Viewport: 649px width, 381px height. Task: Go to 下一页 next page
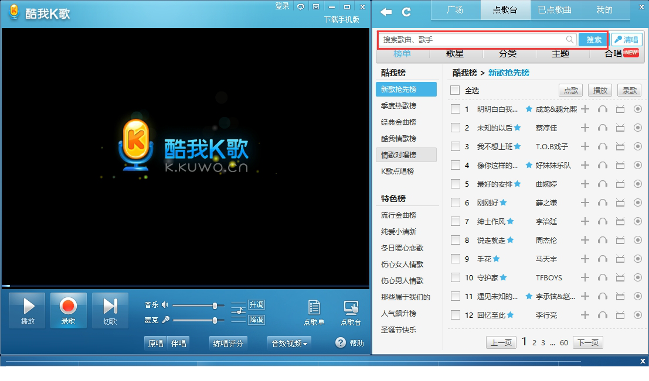587,342
